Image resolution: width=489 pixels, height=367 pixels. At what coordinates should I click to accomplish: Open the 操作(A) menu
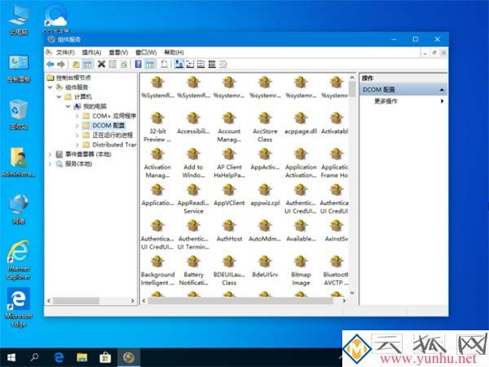pyautogui.click(x=91, y=52)
